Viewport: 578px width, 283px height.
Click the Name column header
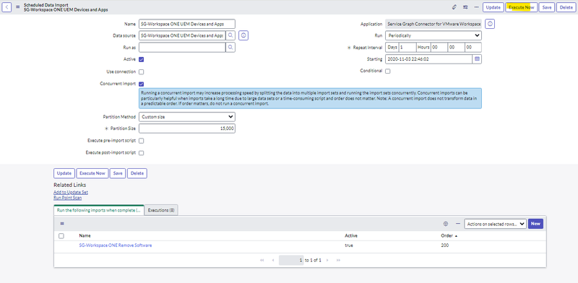85,236
